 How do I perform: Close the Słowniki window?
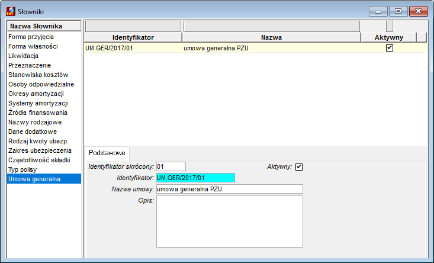419,11
